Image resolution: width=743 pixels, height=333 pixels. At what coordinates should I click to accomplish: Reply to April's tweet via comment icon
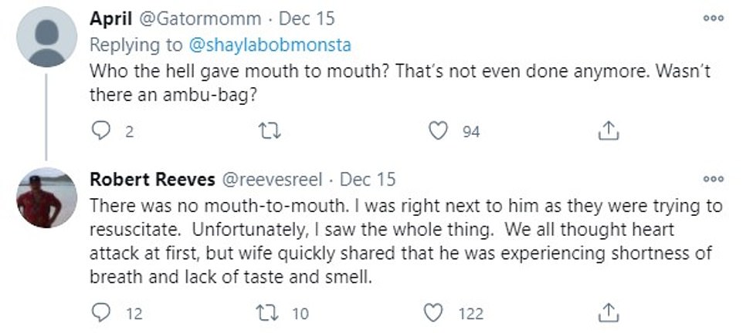101,132
